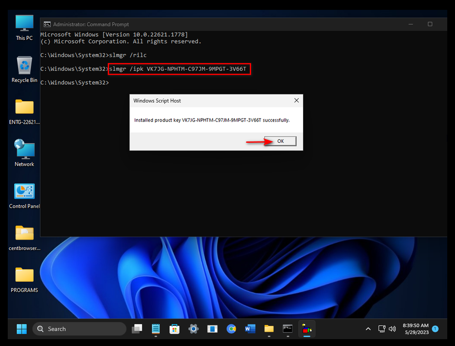
Task: Select the ENTG-22621 folder on desktop
Action: [24, 112]
